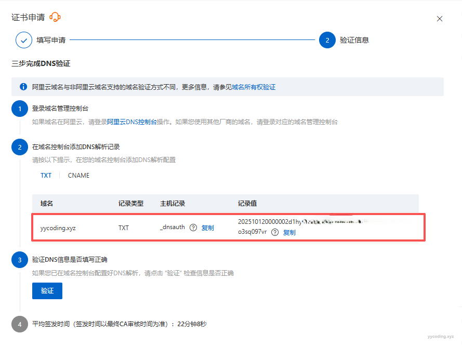Open the help icon beside the record value
462x347 pixels.
point(275,232)
